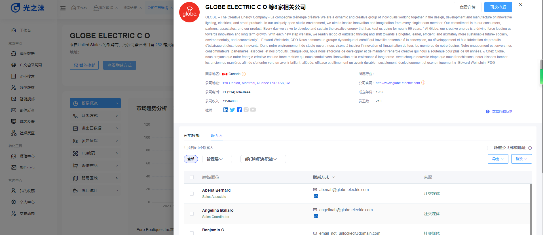Image resolution: width=543 pixels, height=235 pixels.
Task: Select the 联系人 tab
Action: point(217,136)
